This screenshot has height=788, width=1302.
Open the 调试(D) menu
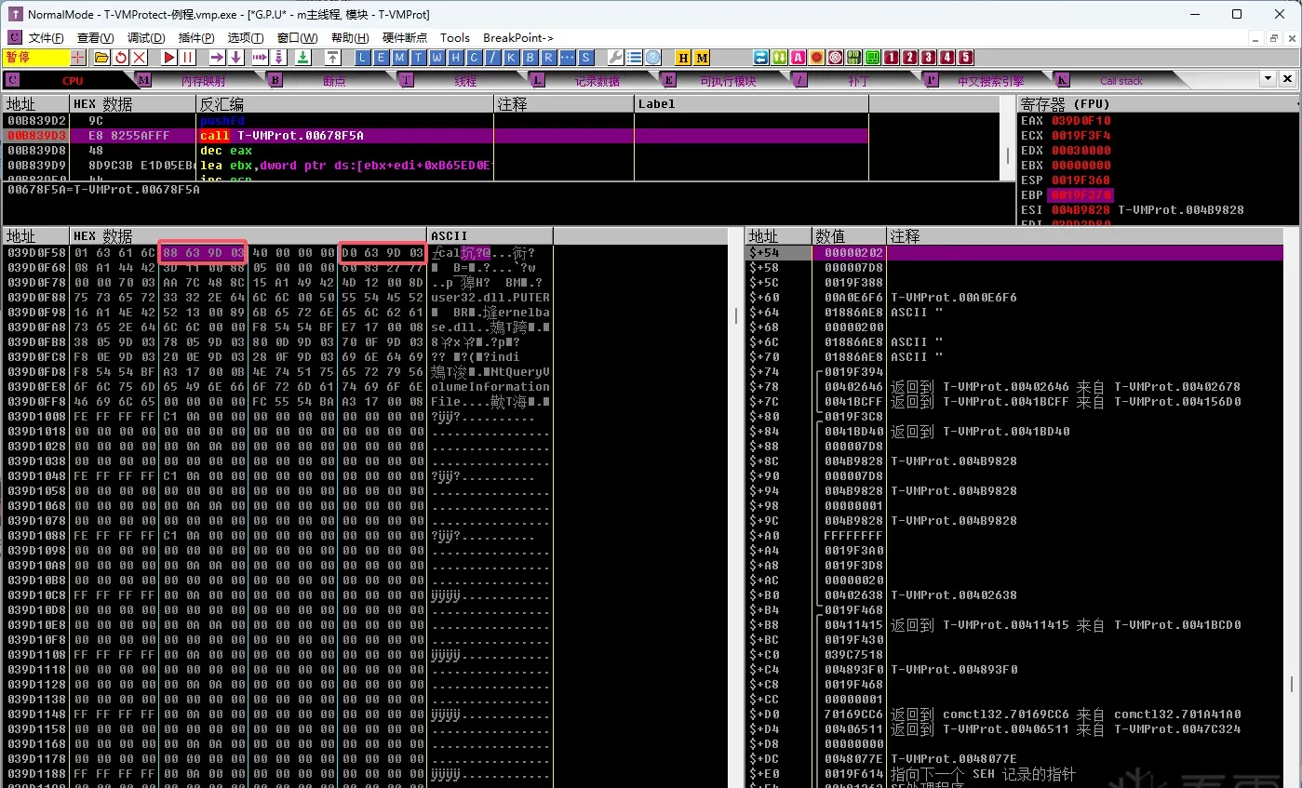[146, 38]
